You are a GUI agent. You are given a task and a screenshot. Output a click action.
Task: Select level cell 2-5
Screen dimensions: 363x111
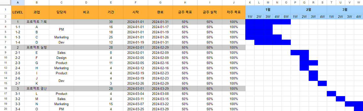tap(18, 73)
